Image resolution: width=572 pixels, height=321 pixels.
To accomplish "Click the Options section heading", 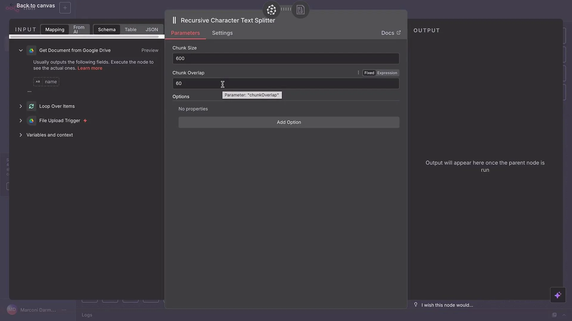I will [x=181, y=97].
